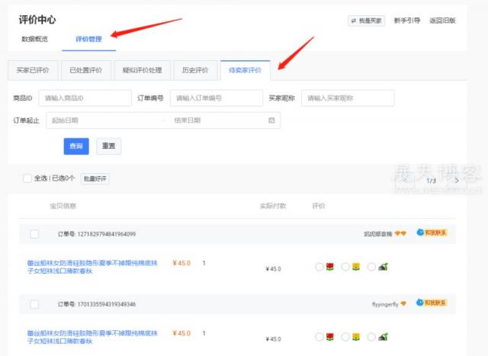
Task: Open the calendar icon in date range
Action: point(271,120)
